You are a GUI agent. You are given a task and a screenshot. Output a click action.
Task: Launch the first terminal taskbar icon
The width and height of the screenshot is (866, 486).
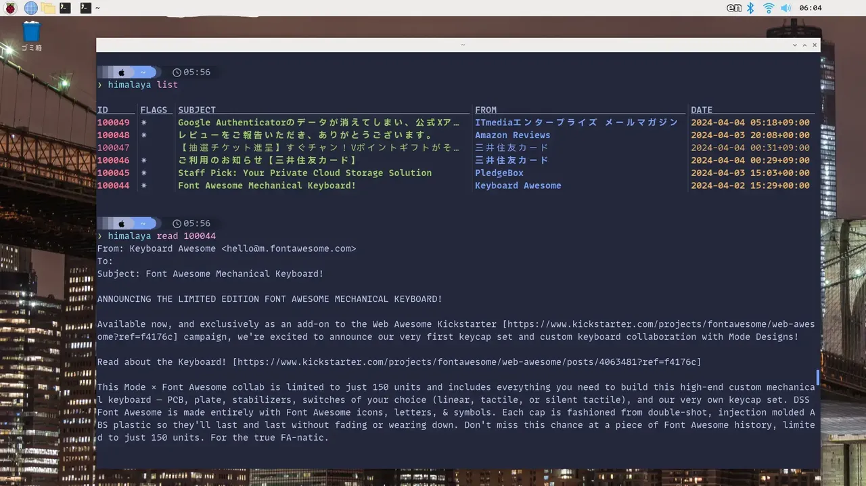65,8
